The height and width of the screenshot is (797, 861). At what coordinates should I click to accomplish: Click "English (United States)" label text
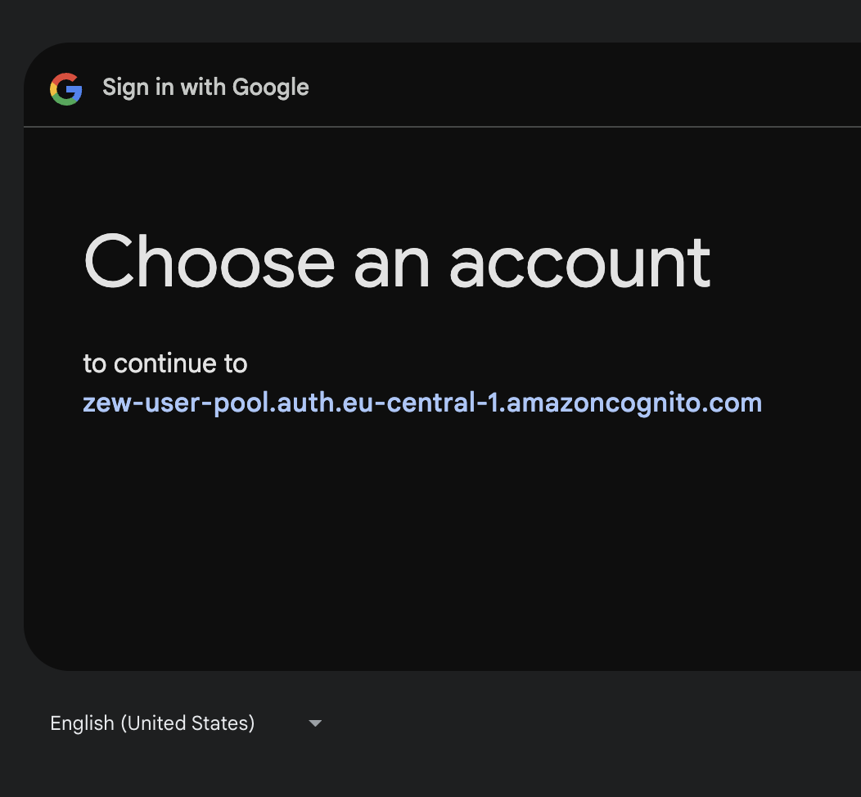point(152,723)
